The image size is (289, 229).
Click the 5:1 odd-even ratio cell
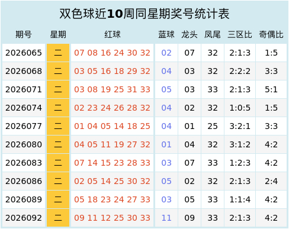tap(271, 89)
